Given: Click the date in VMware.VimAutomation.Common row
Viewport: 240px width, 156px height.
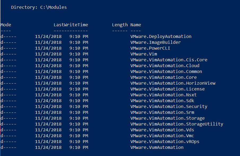Looking at the screenshot, I should (x=48, y=72).
